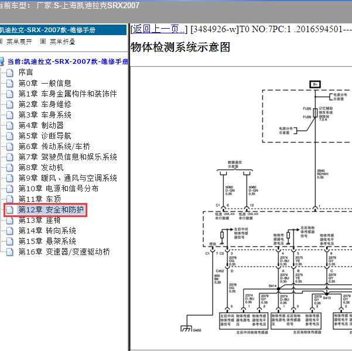The image size is (352, 351).
Task: Click the S414 splice label
Action: pyautogui.click(x=272, y=285)
